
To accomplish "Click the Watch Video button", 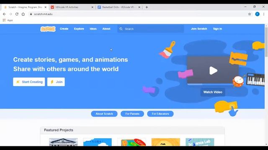I will [x=213, y=92].
